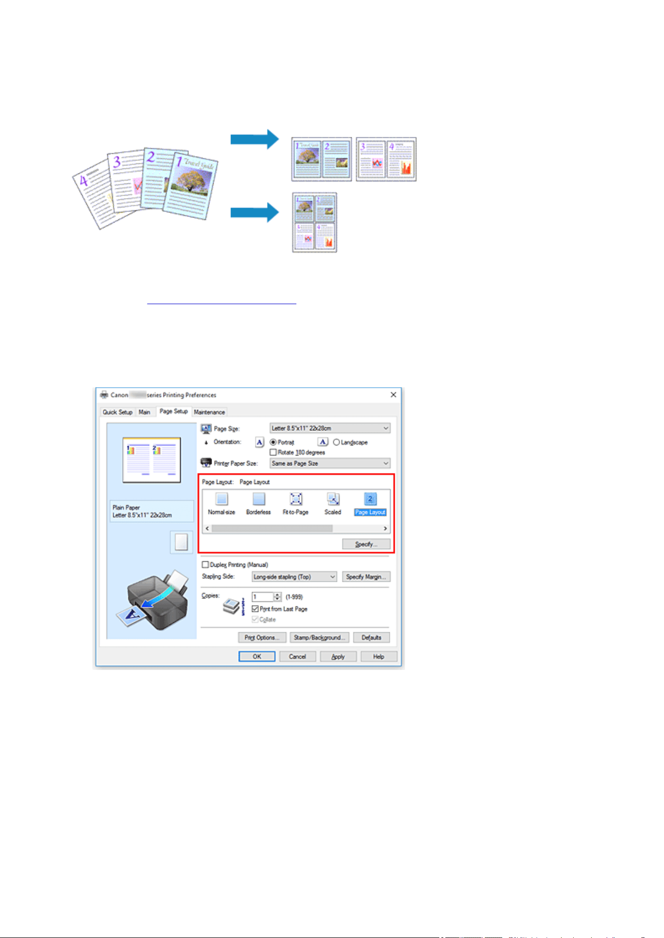The image size is (664, 938).
Task: Click the 'Plain Paper' media info text
Action: (x=126, y=508)
